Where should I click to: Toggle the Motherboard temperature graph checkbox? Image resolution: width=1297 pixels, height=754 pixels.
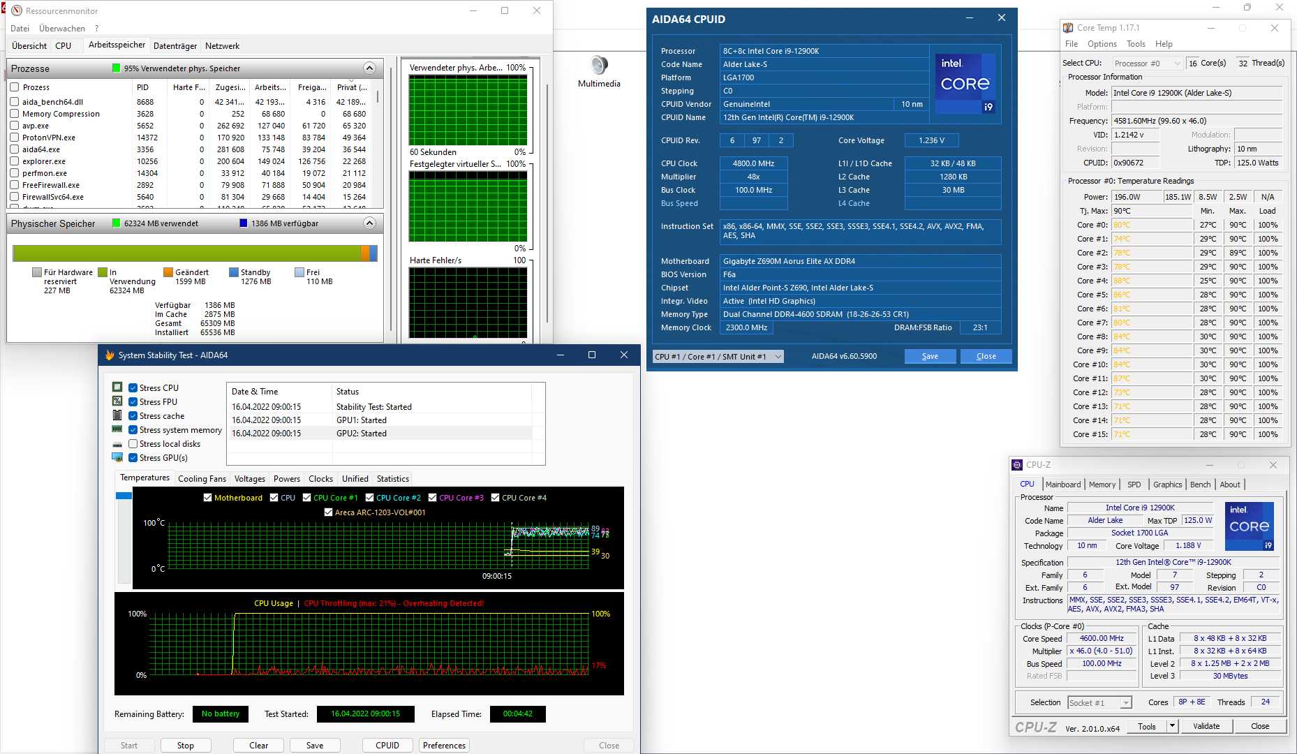click(x=207, y=498)
